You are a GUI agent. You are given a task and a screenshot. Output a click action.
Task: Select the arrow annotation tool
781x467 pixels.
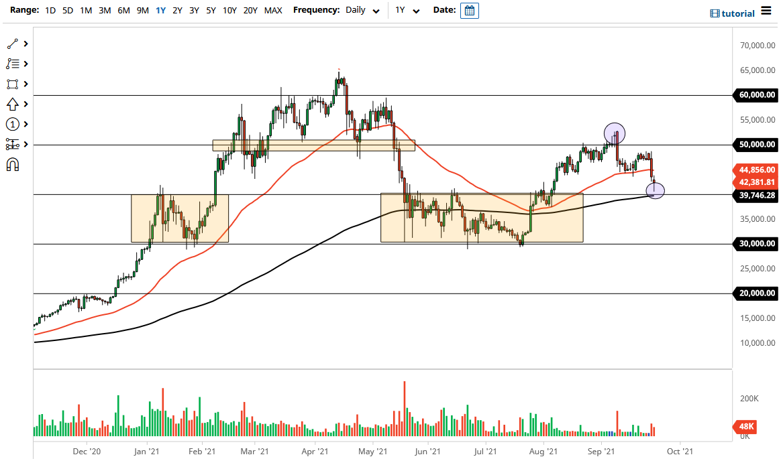click(x=13, y=104)
